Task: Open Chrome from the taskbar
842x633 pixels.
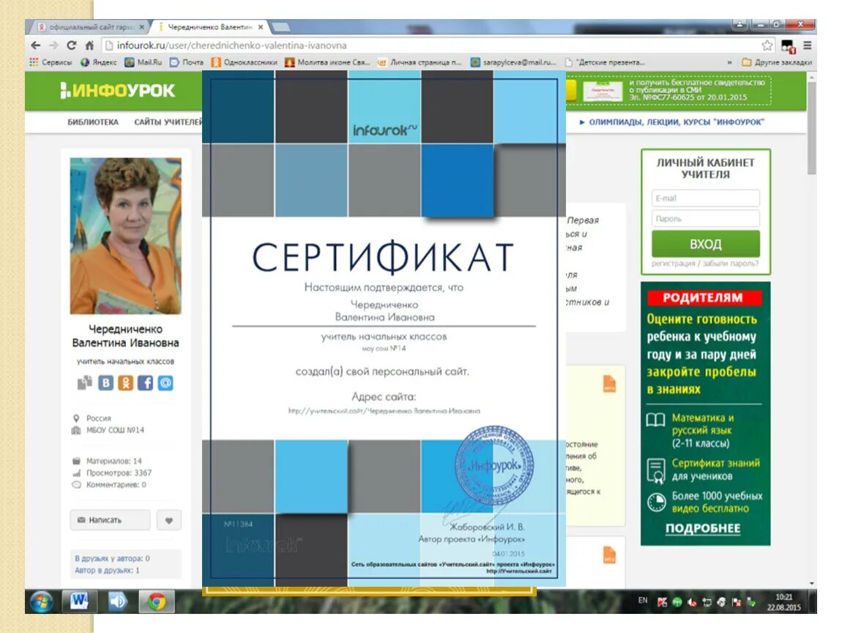Action: coord(157,601)
